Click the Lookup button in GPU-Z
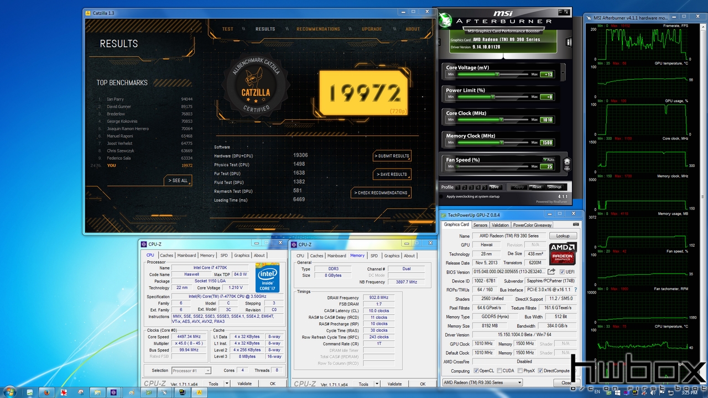The width and height of the screenshot is (708, 398). coord(563,236)
